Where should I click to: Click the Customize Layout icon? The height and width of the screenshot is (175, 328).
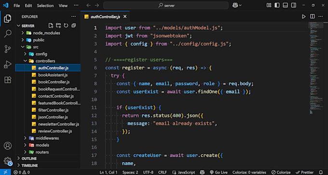(x=269, y=5)
